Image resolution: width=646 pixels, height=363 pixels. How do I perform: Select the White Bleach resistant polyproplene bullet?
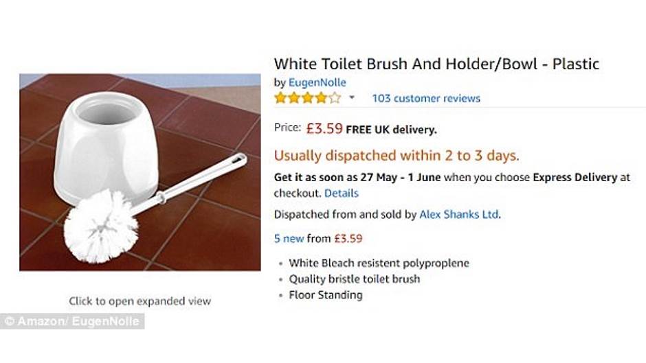click(379, 263)
